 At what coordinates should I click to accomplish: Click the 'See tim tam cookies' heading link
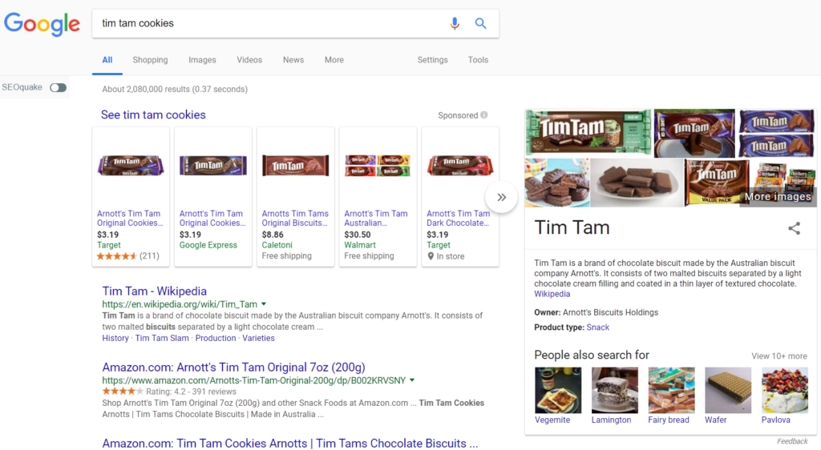(153, 115)
